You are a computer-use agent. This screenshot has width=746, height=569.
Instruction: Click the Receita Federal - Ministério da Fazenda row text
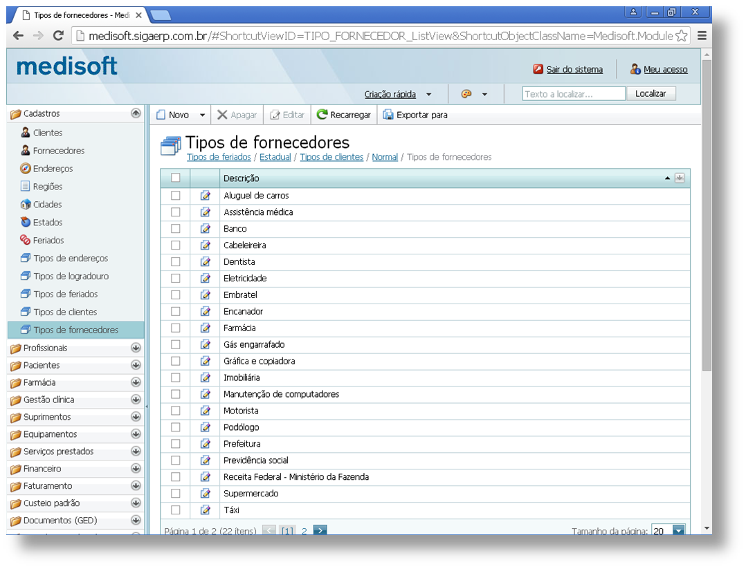(296, 477)
